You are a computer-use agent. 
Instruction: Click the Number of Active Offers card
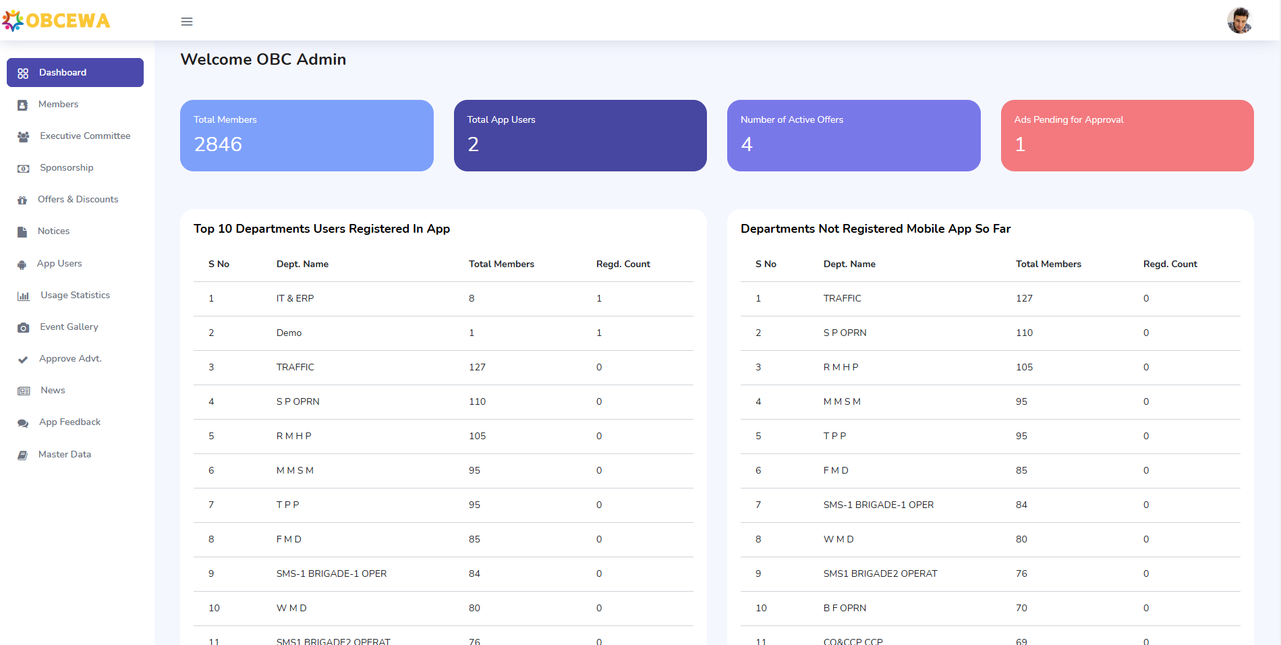click(853, 136)
